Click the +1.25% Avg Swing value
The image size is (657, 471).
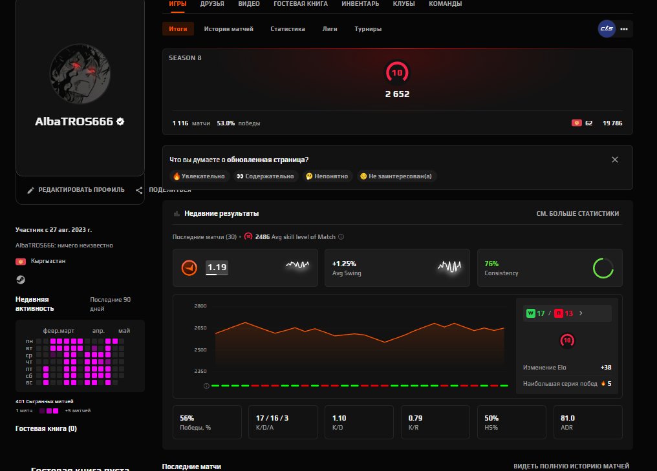click(344, 264)
